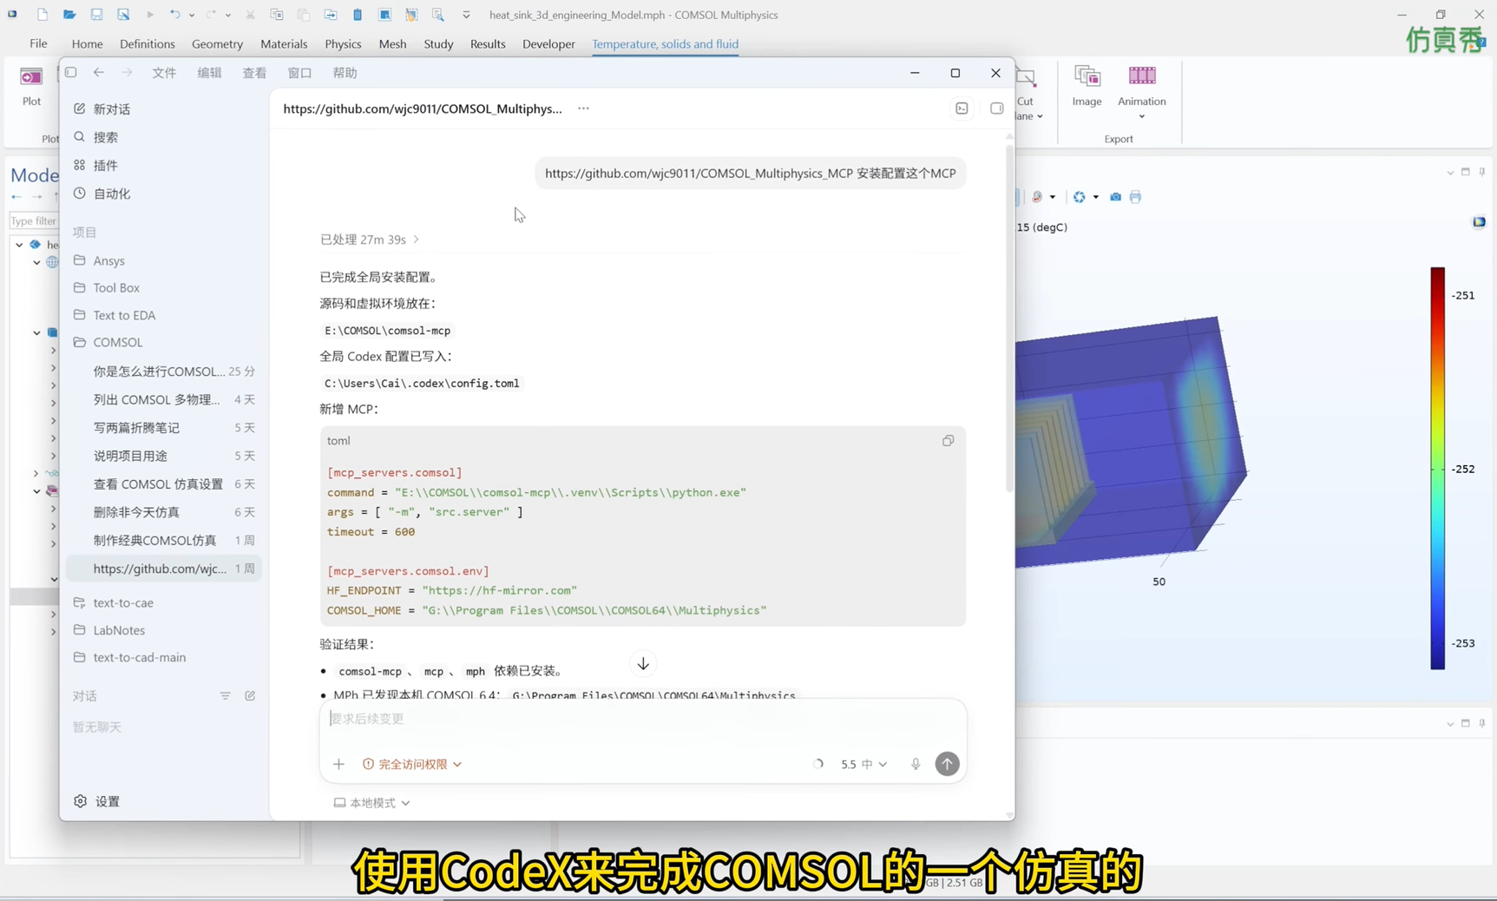Click send arrow button in composer
This screenshot has width=1497, height=901.
click(x=947, y=764)
